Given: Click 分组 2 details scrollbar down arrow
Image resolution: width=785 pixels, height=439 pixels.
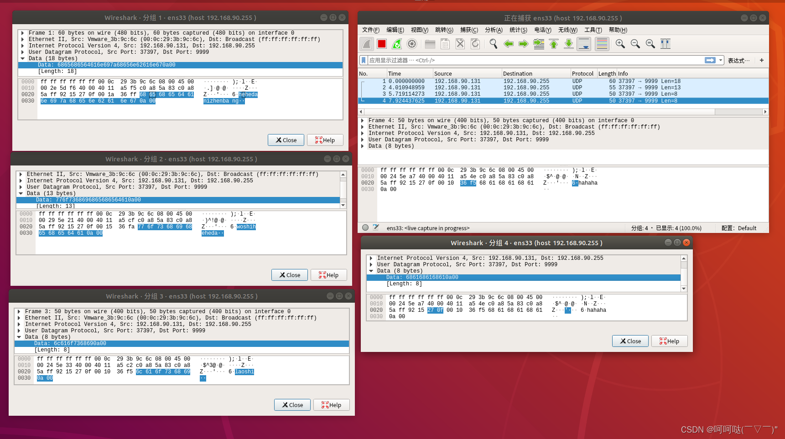Looking at the screenshot, I should tap(343, 206).
